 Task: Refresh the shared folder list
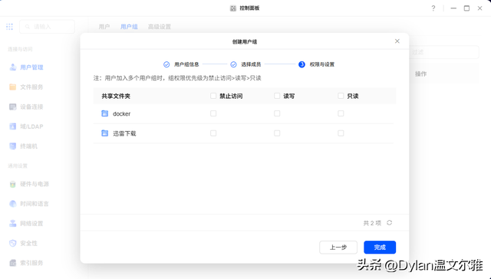[x=389, y=223]
